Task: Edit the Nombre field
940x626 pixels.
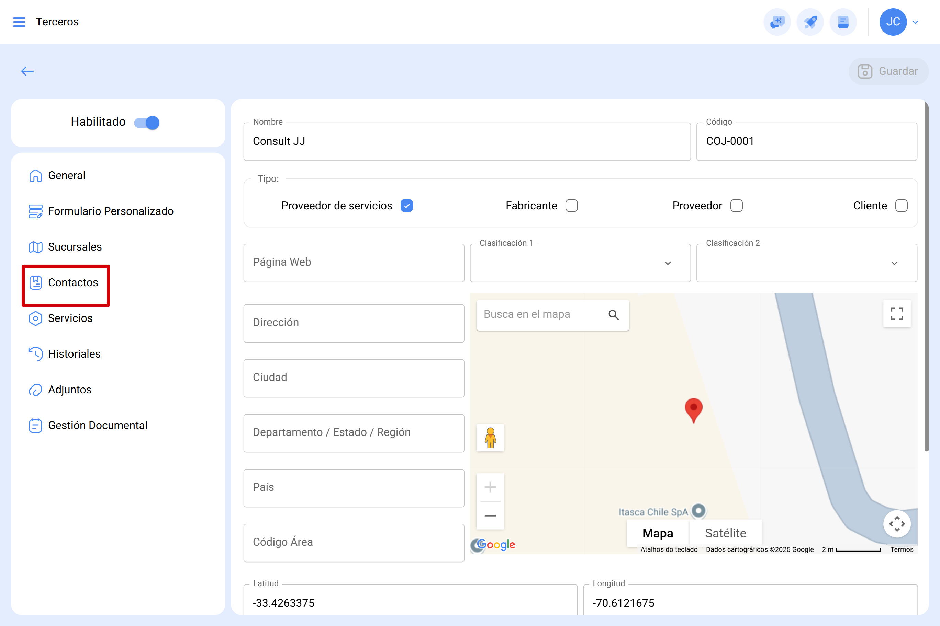Action: (x=467, y=141)
